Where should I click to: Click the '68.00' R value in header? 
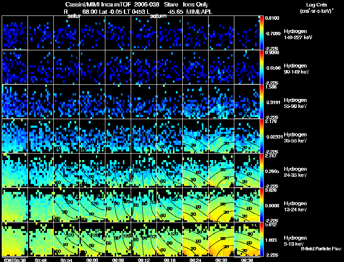90,12
